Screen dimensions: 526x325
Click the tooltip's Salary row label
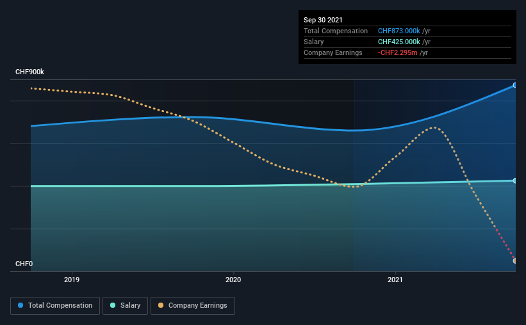click(x=314, y=42)
